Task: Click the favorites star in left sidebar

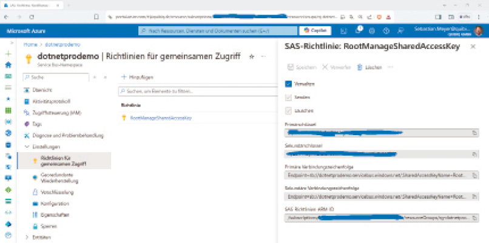Action: [8, 99]
